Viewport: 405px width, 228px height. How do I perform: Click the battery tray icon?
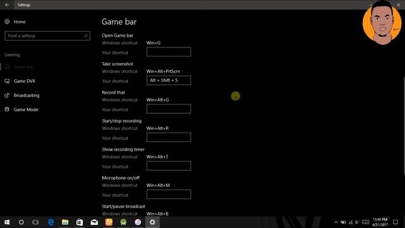point(343,222)
